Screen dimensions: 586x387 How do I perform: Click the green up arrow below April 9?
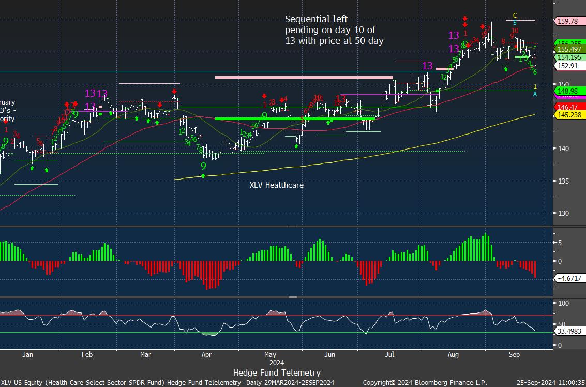tap(203, 176)
